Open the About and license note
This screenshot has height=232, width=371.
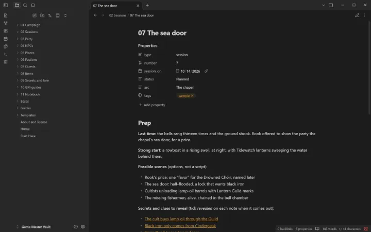click(x=33, y=122)
